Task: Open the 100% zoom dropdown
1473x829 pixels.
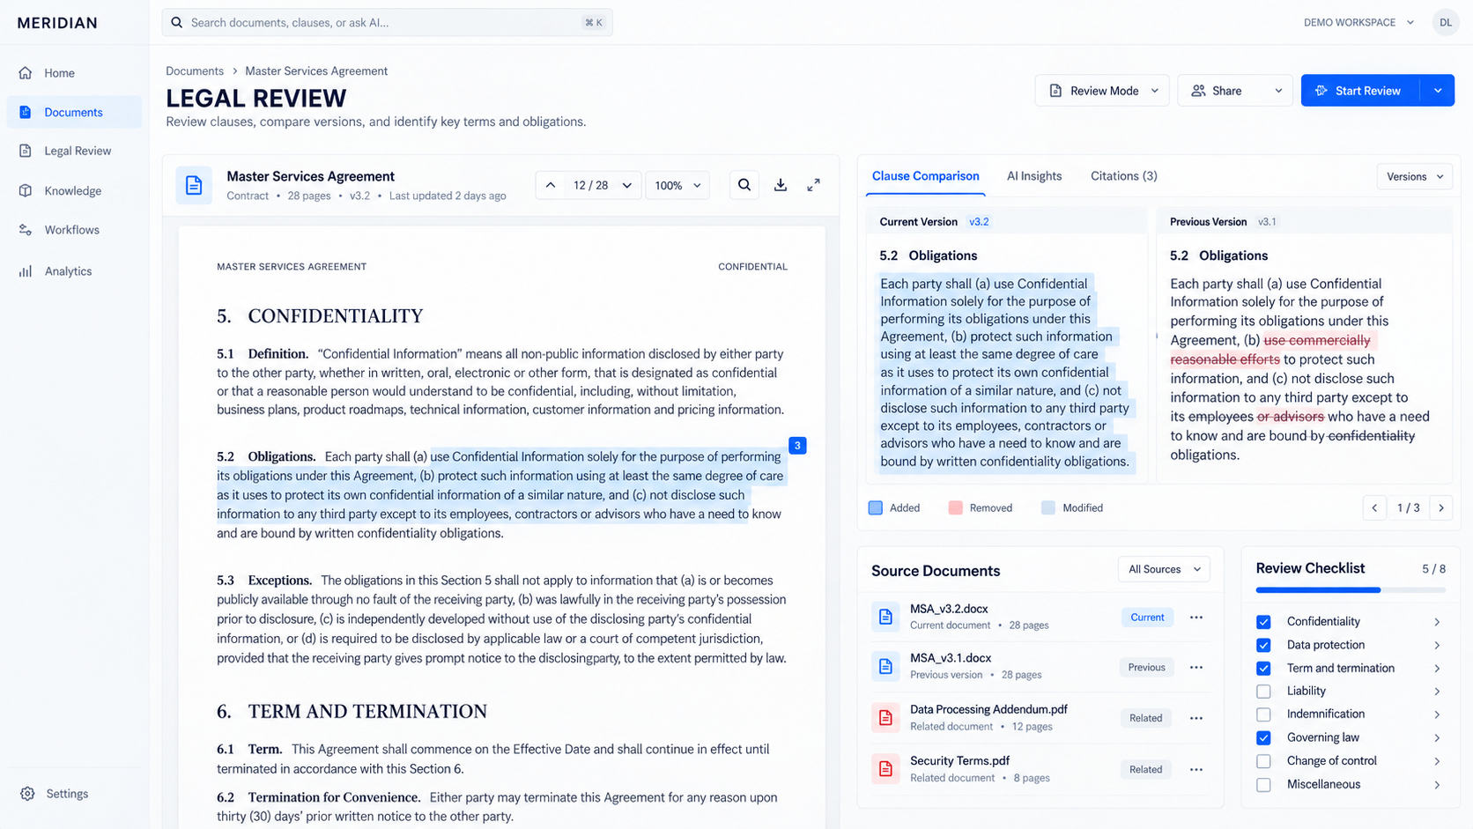Action: click(x=677, y=185)
